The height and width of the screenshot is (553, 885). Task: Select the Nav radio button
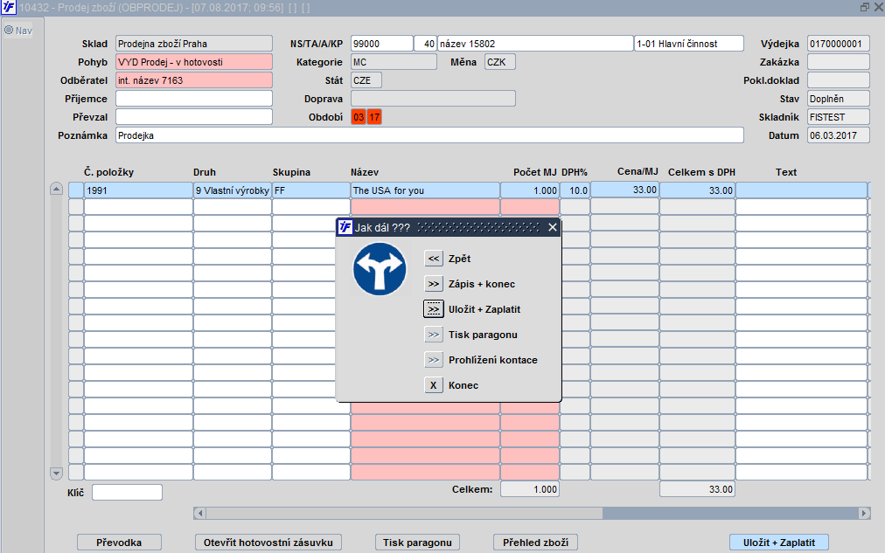coord(9,31)
